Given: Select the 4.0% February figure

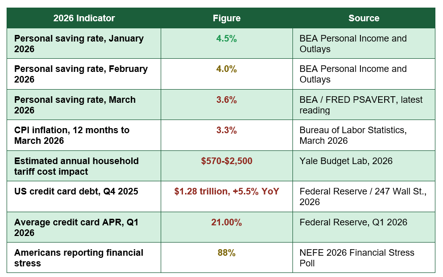Looking at the screenshot, I should 227,69.
